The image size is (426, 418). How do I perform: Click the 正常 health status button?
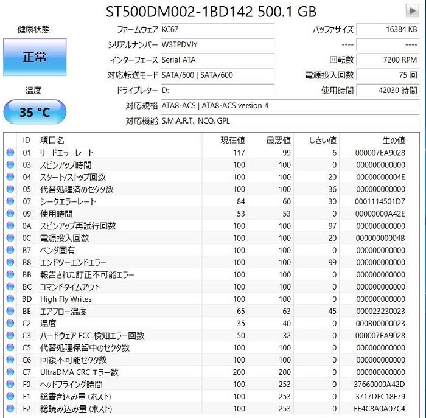pyautogui.click(x=35, y=57)
